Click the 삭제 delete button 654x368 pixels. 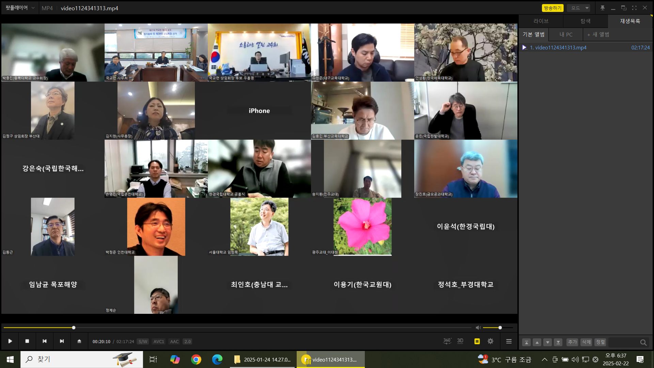(x=586, y=342)
